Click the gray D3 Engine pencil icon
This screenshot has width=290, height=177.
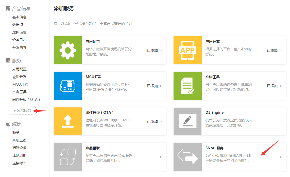point(187,121)
